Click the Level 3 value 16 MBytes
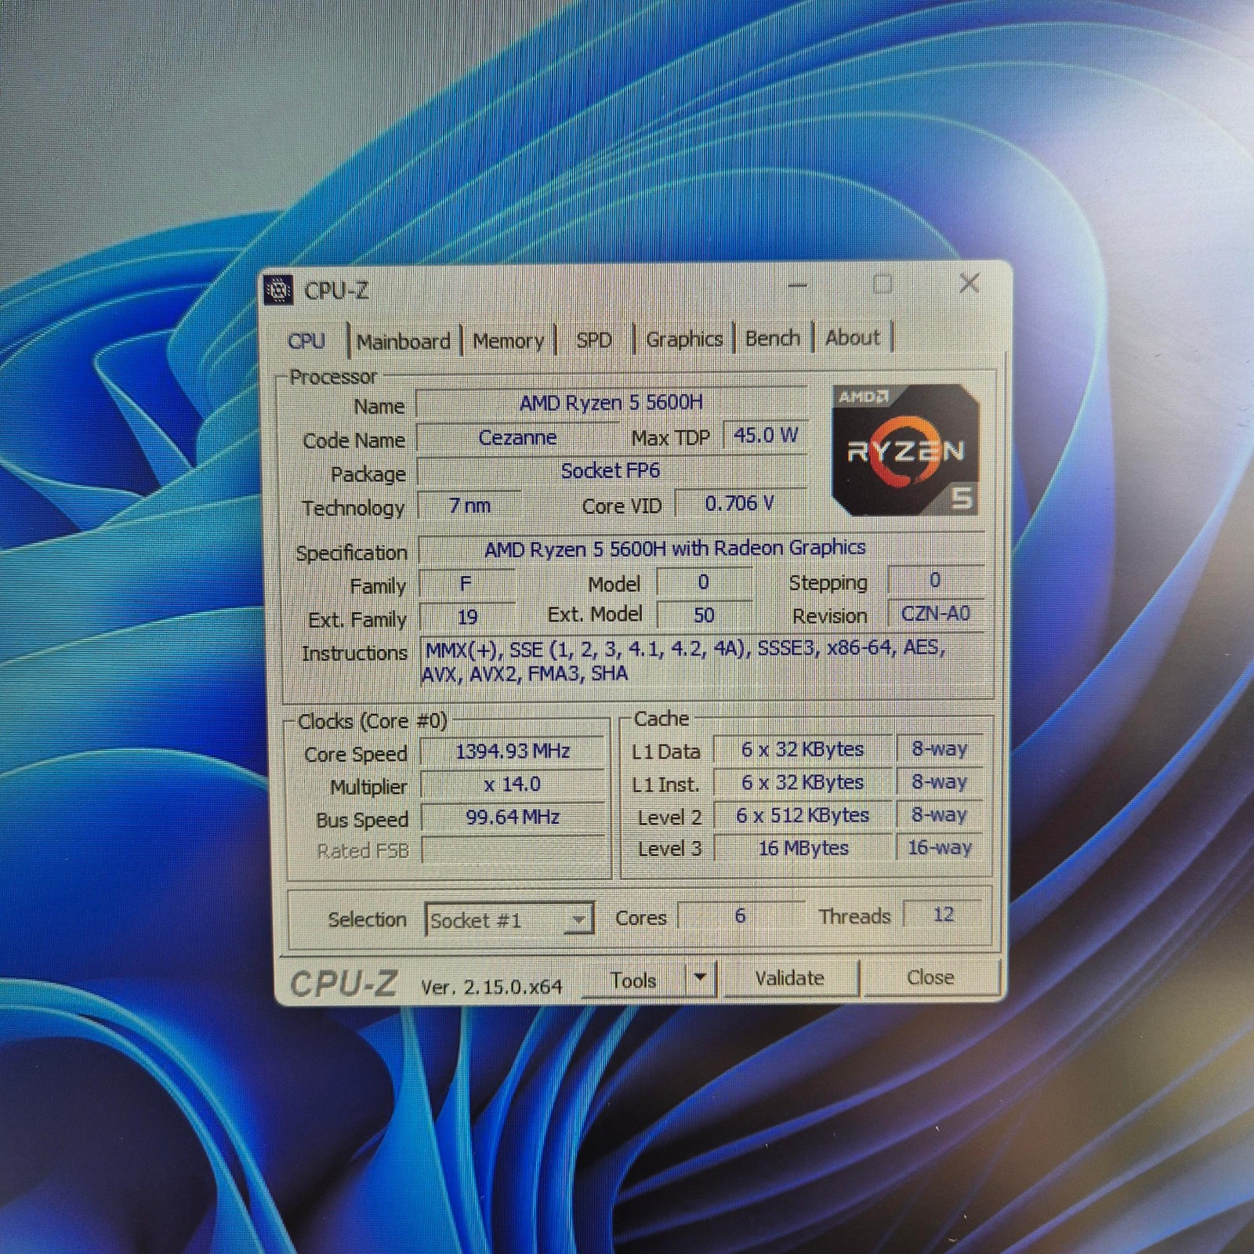Viewport: 1254px width, 1254px height. pos(803,848)
